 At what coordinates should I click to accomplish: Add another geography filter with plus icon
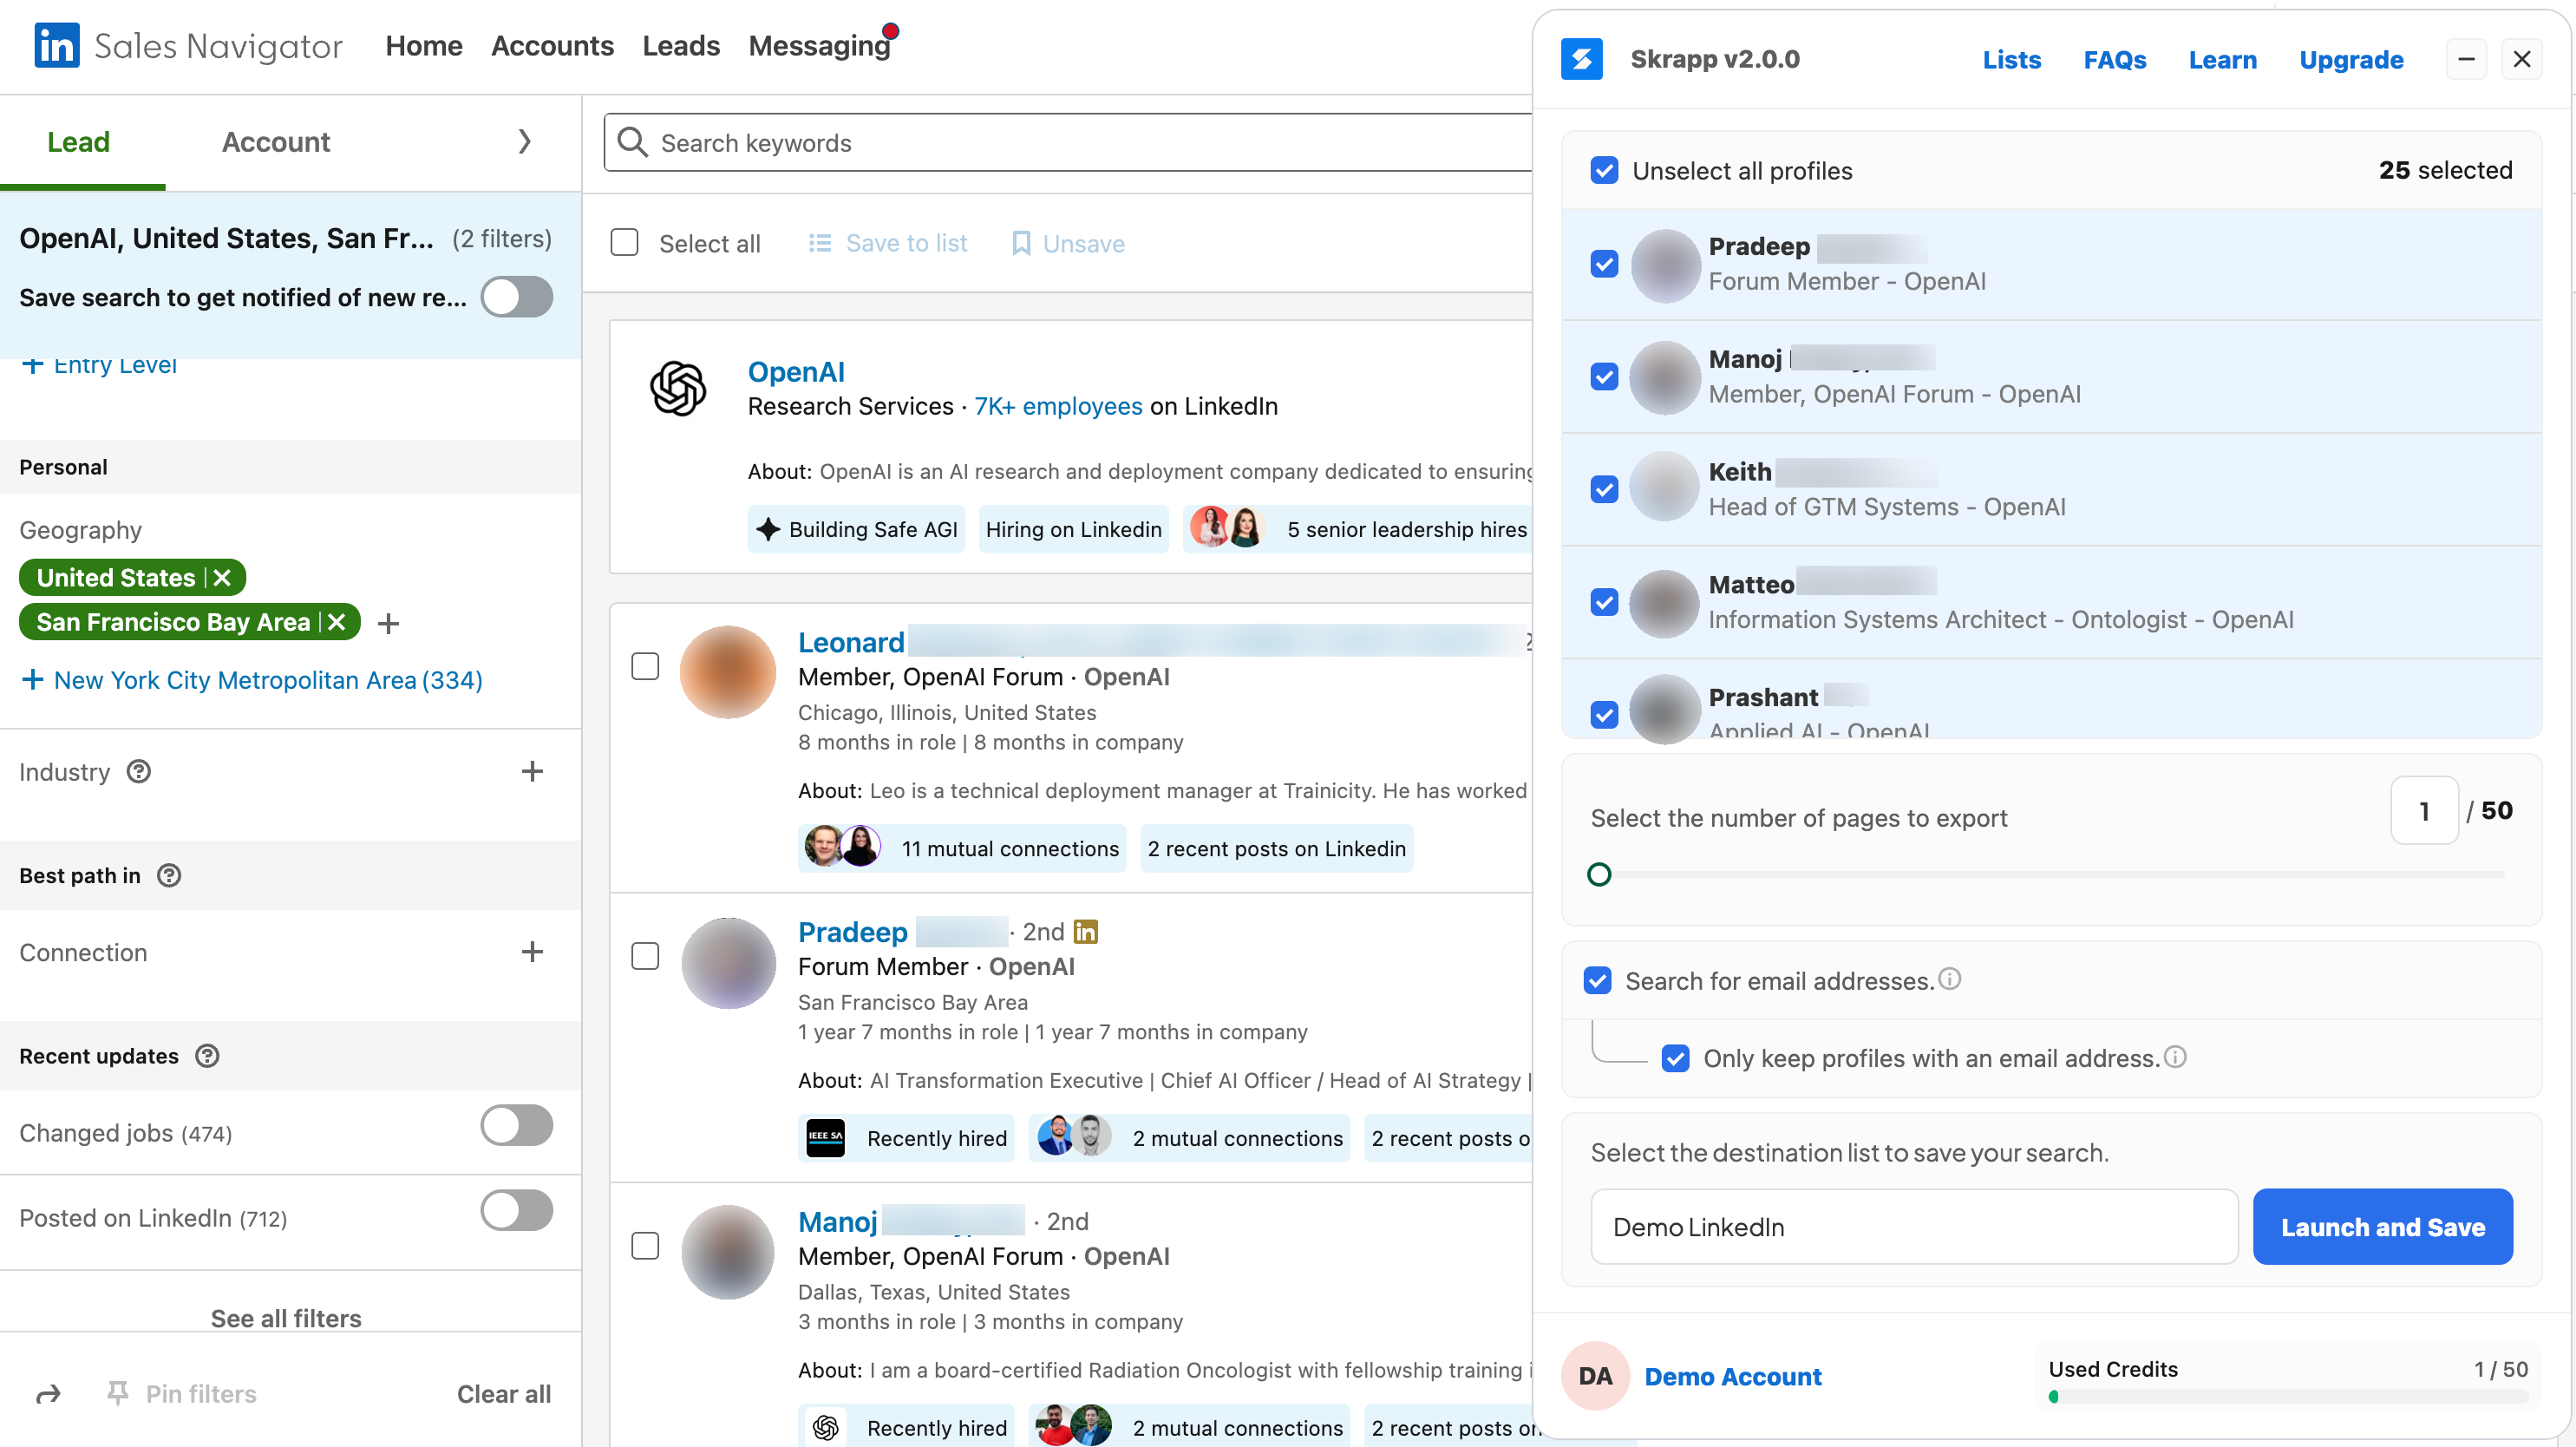(389, 624)
